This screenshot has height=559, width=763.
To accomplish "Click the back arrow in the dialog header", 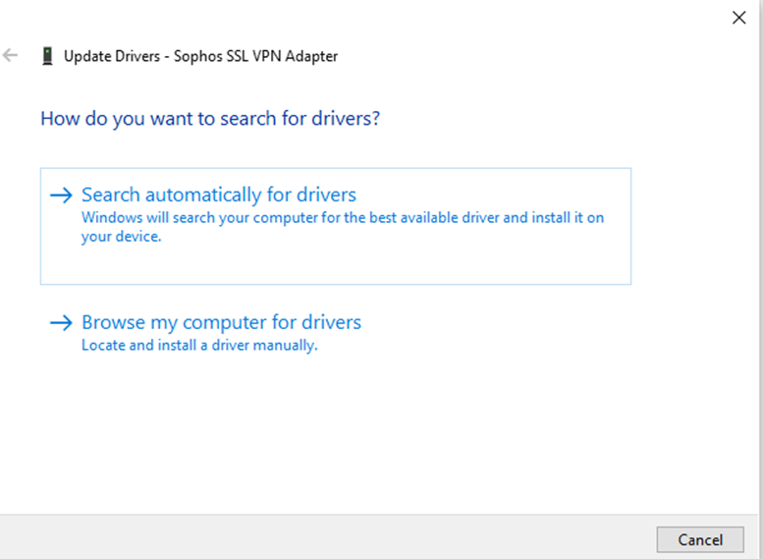I will pos(10,56).
